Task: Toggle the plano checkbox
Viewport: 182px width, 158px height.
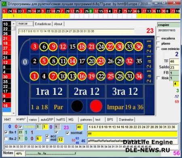Action: click(x=158, y=43)
